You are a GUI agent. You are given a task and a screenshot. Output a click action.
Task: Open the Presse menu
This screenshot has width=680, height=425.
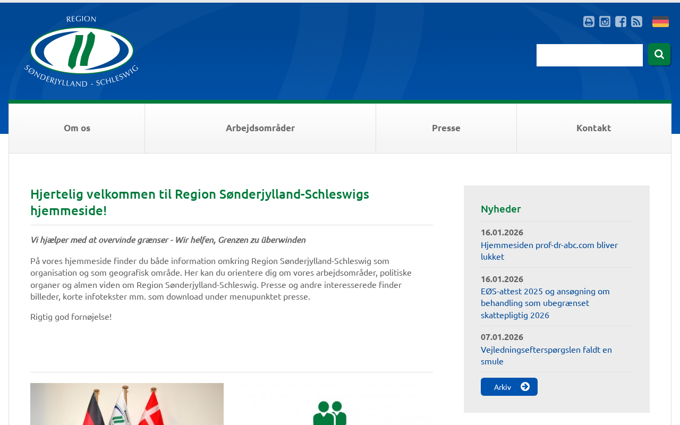click(x=446, y=128)
